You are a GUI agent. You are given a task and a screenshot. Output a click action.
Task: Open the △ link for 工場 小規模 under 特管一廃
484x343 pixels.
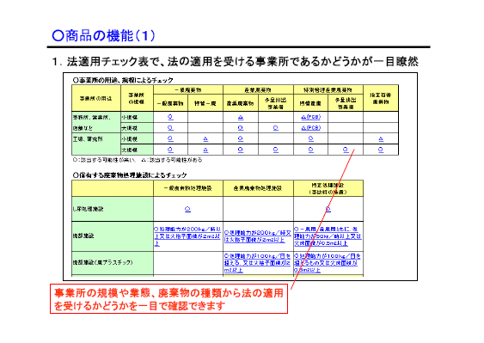click(205, 139)
